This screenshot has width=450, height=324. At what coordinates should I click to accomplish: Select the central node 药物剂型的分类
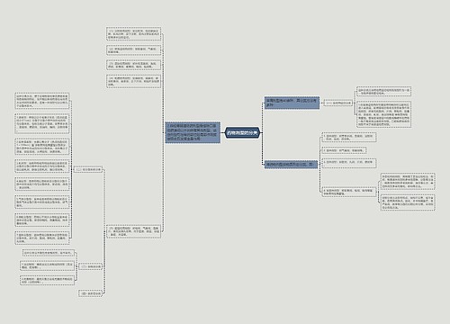point(242,132)
